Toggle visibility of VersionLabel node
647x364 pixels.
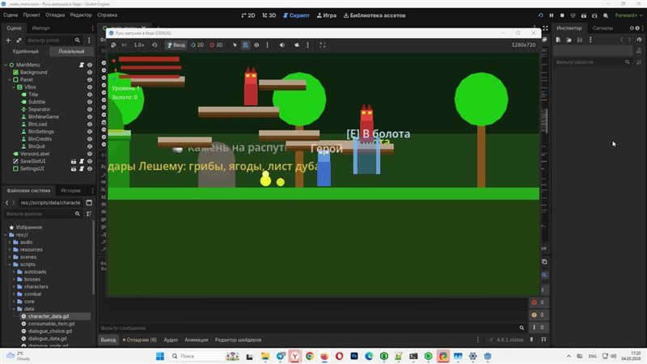(x=90, y=154)
